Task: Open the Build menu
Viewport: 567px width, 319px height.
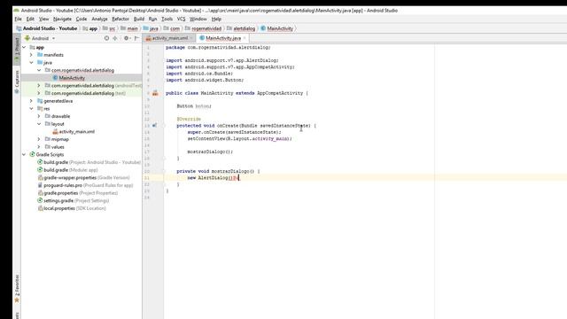Action: click(x=139, y=19)
